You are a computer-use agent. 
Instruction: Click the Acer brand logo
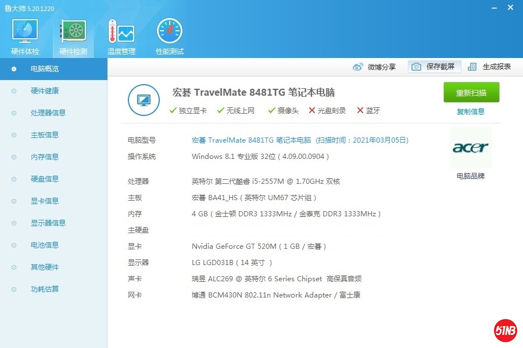(471, 148)
